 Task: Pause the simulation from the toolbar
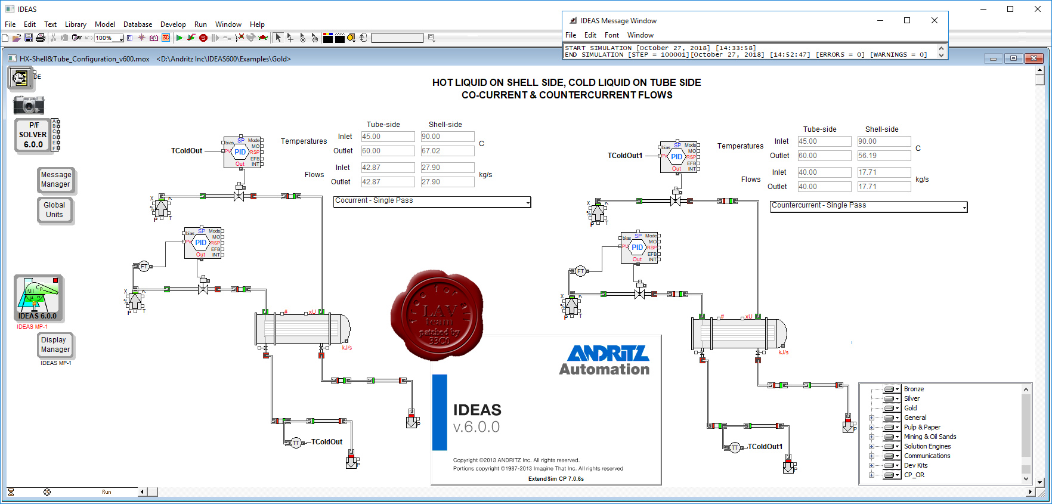tap(215, 38)
